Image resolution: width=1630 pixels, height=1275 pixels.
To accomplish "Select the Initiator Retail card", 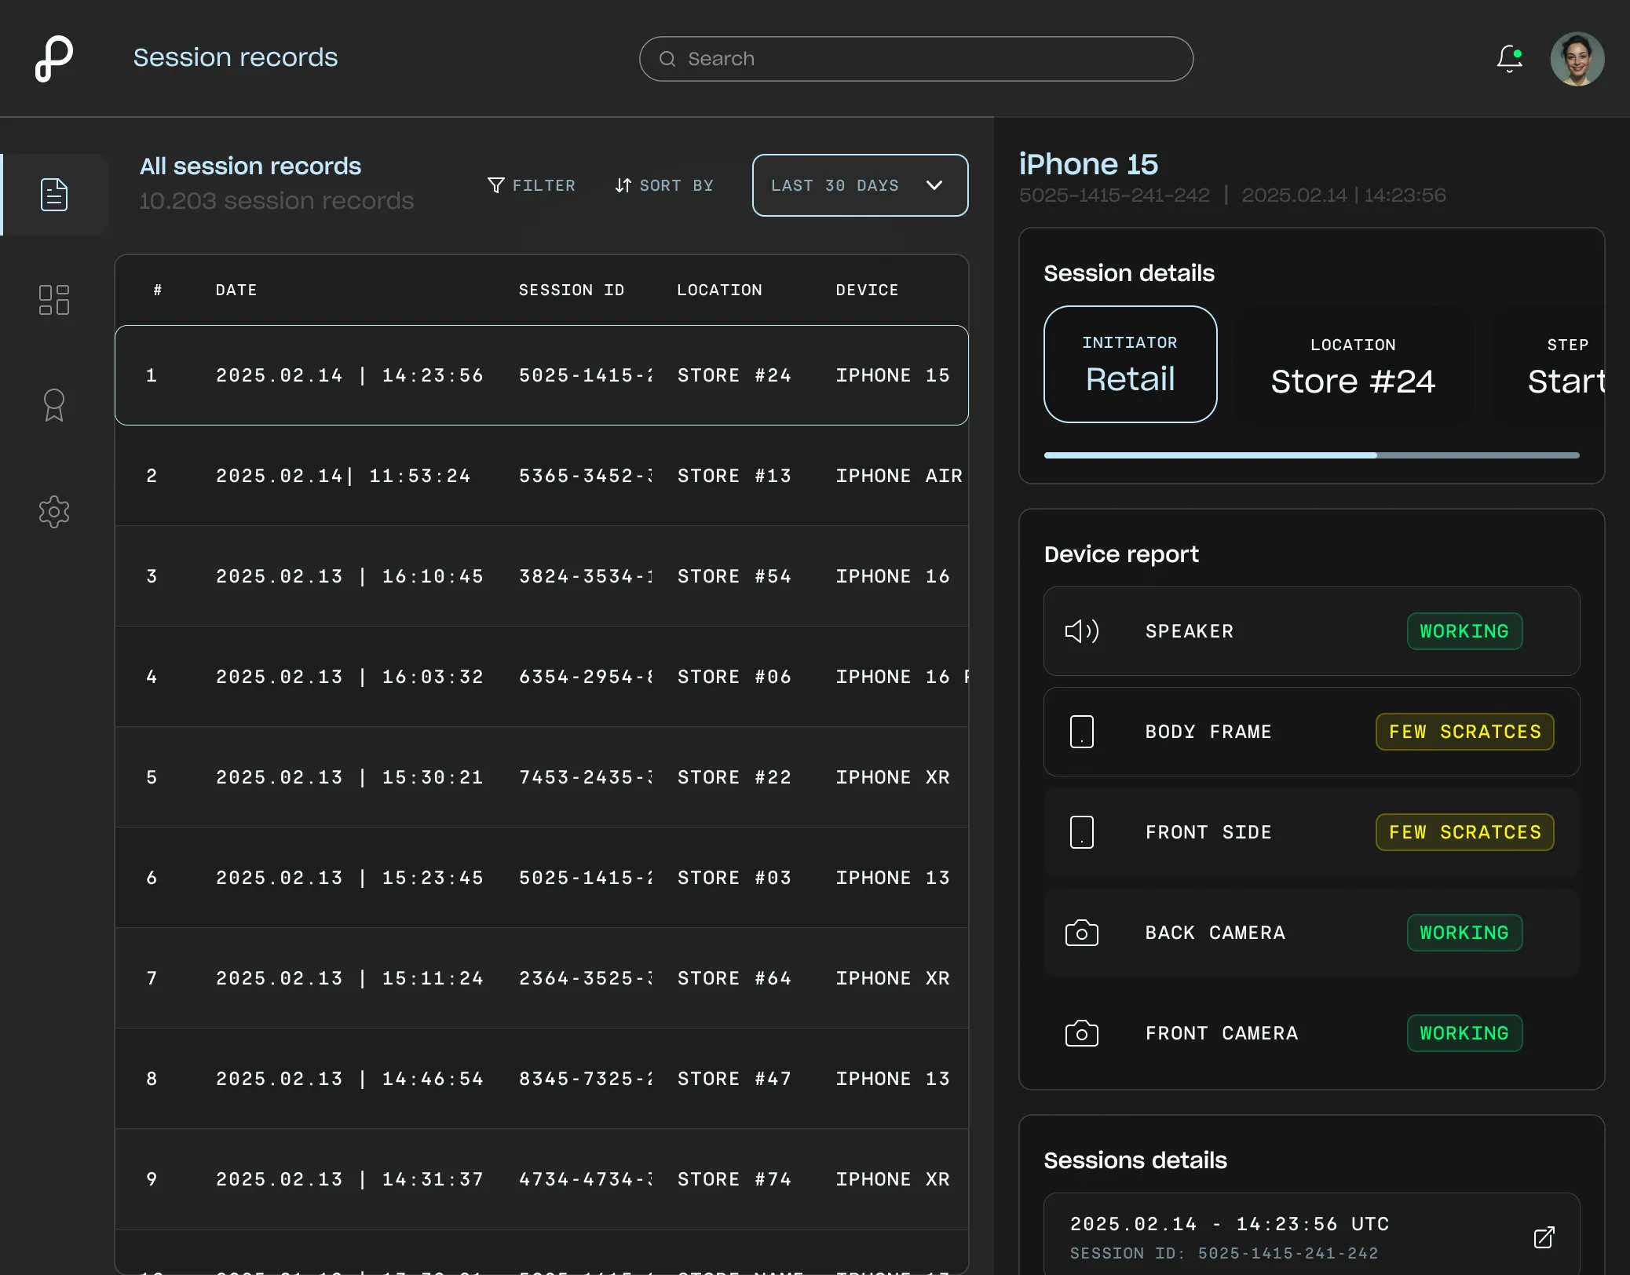I will (1130, 364).
